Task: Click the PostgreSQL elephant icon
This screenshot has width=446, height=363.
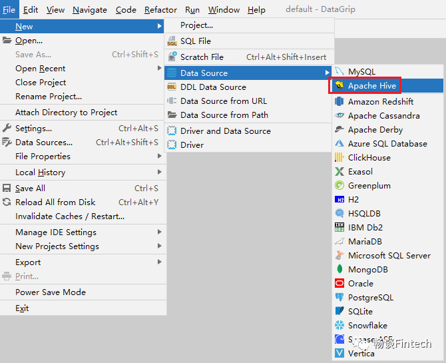Action: [339, 297]
